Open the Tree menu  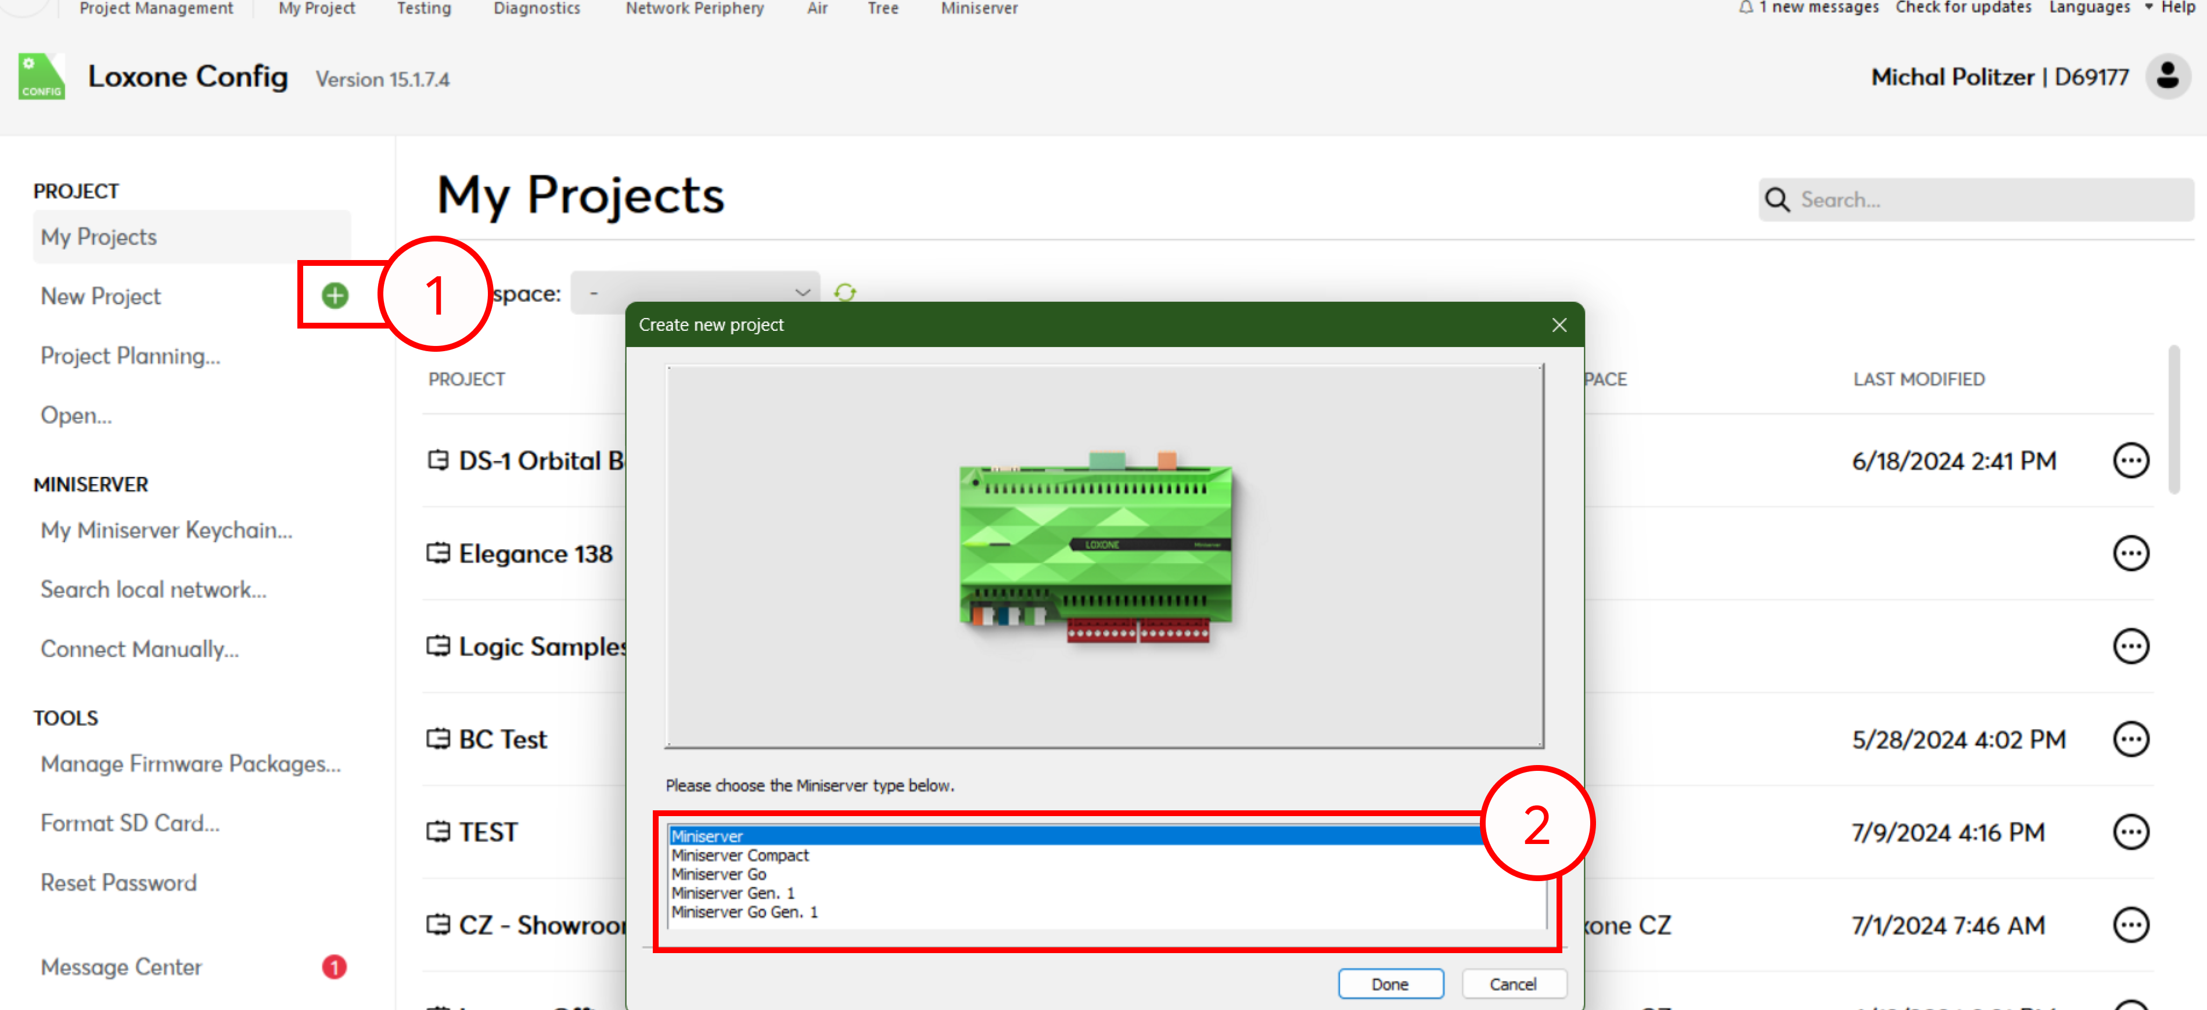[x=882, y=8]
